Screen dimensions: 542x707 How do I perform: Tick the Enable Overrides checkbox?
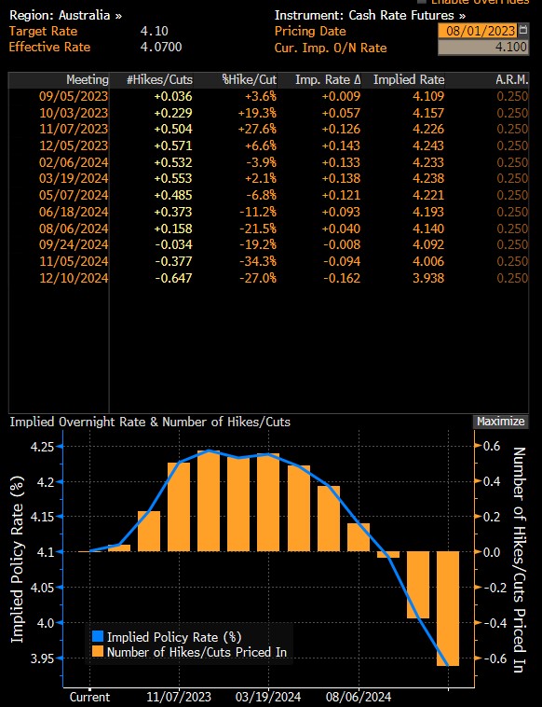click(421, 1)
